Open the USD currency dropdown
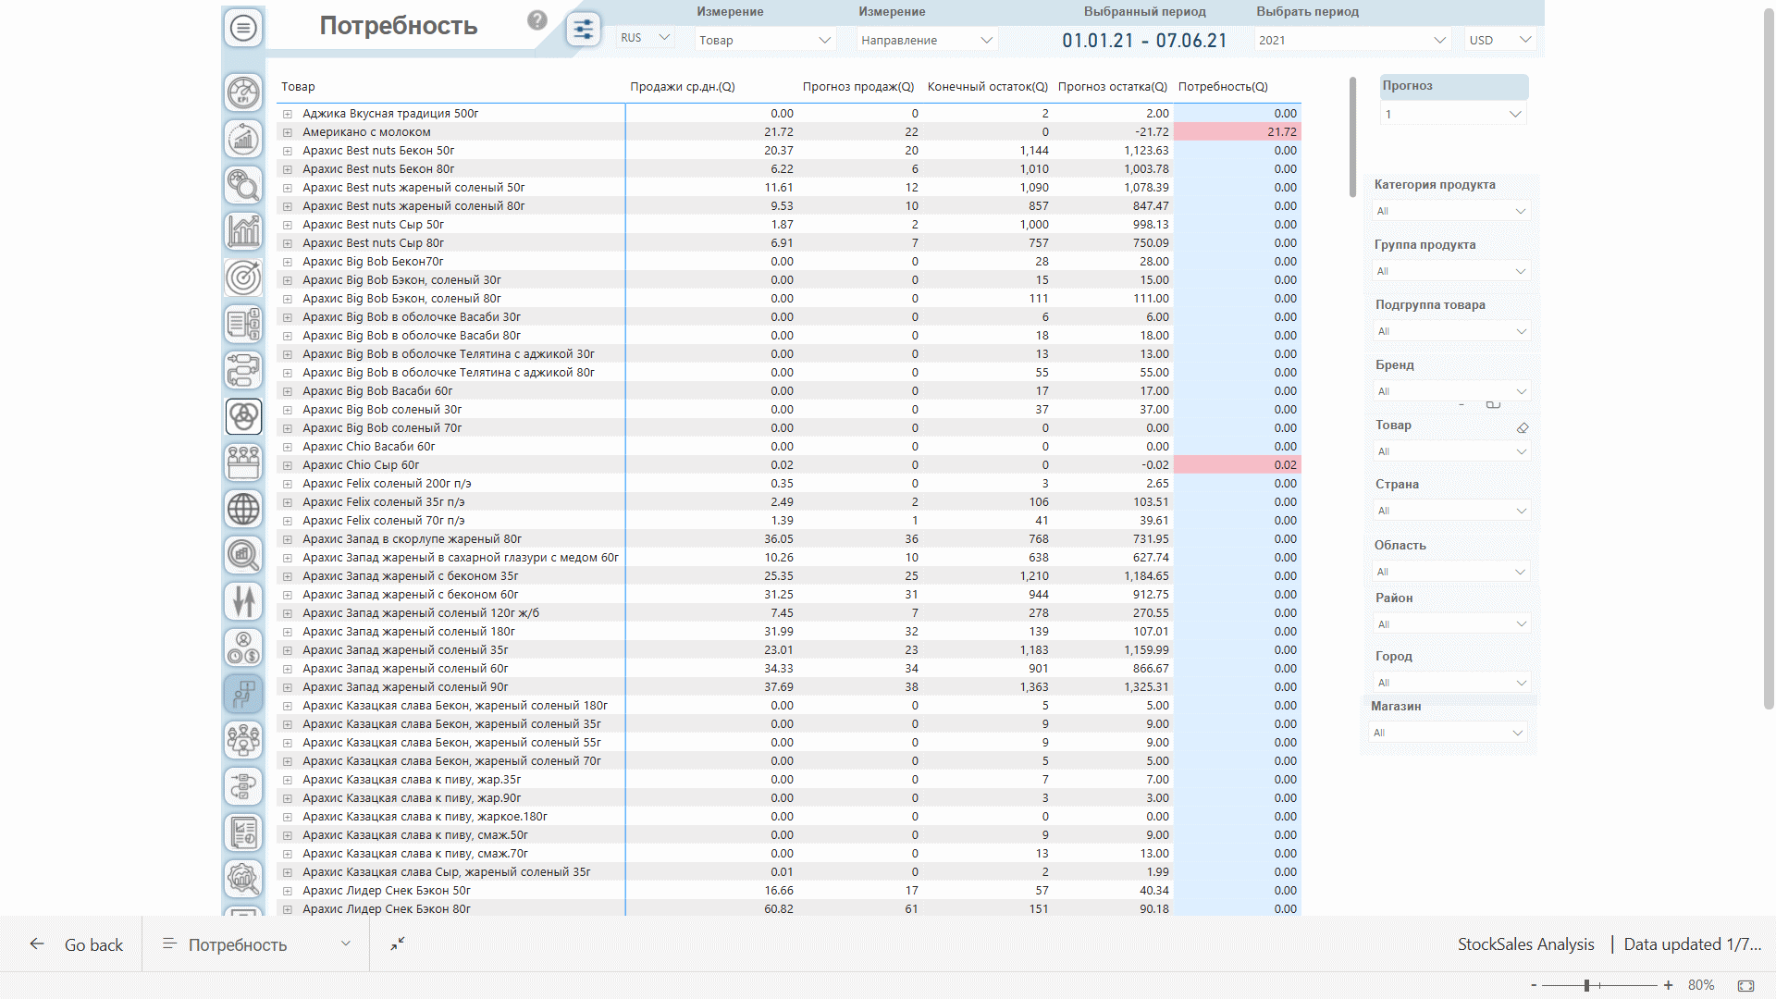The height and width of the screenshot is (999, 1776). (x=1500, y=40)
